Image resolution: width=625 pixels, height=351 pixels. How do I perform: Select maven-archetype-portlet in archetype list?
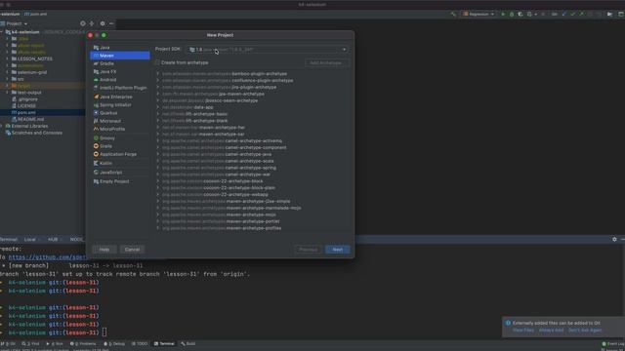click(221, 221)
